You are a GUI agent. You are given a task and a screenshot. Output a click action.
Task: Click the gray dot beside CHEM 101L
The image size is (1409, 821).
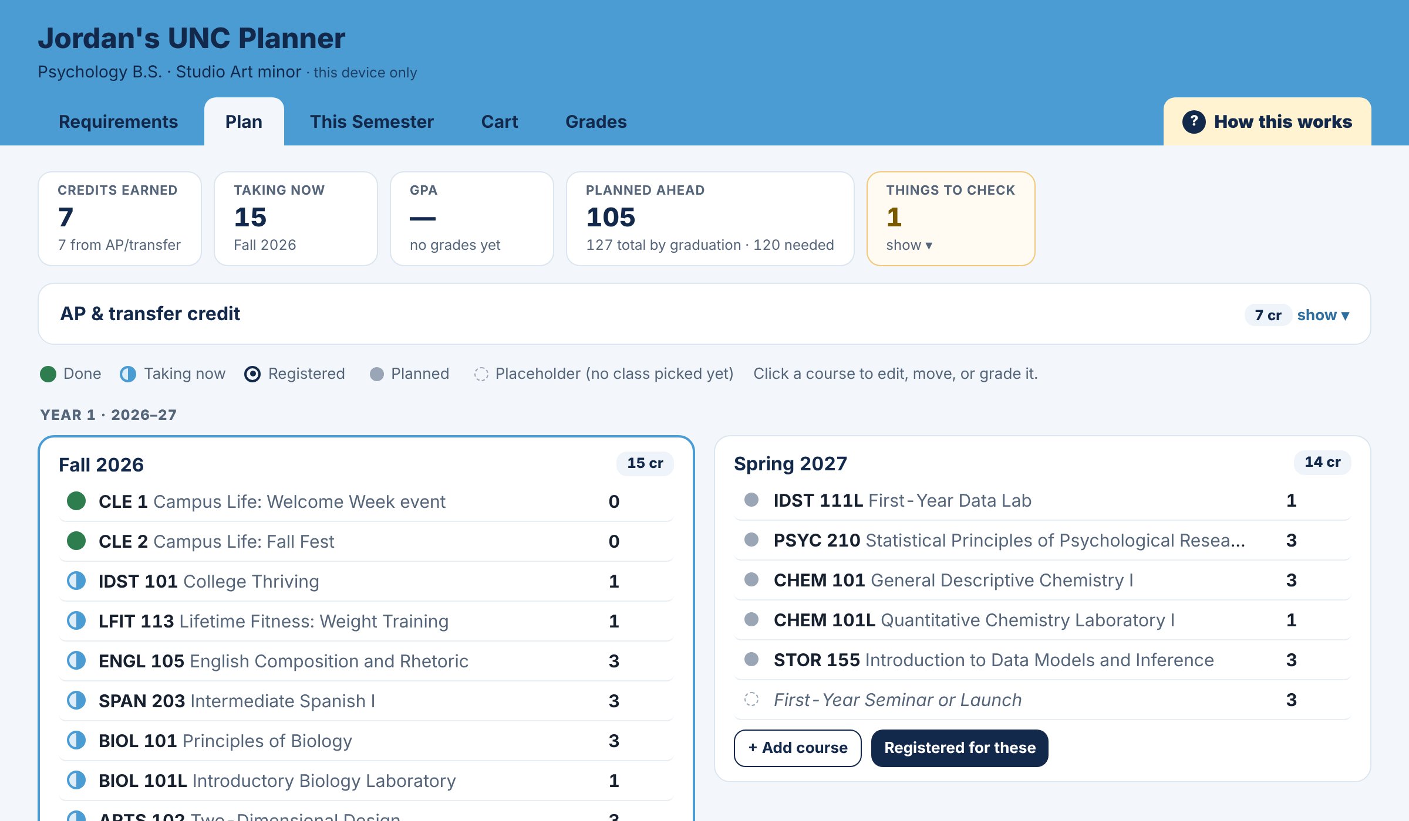(x=751, y=619)
